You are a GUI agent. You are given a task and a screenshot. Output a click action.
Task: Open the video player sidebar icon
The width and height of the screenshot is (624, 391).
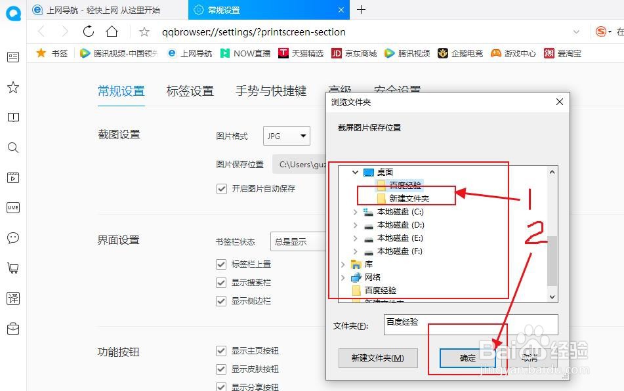pos(13,178)
